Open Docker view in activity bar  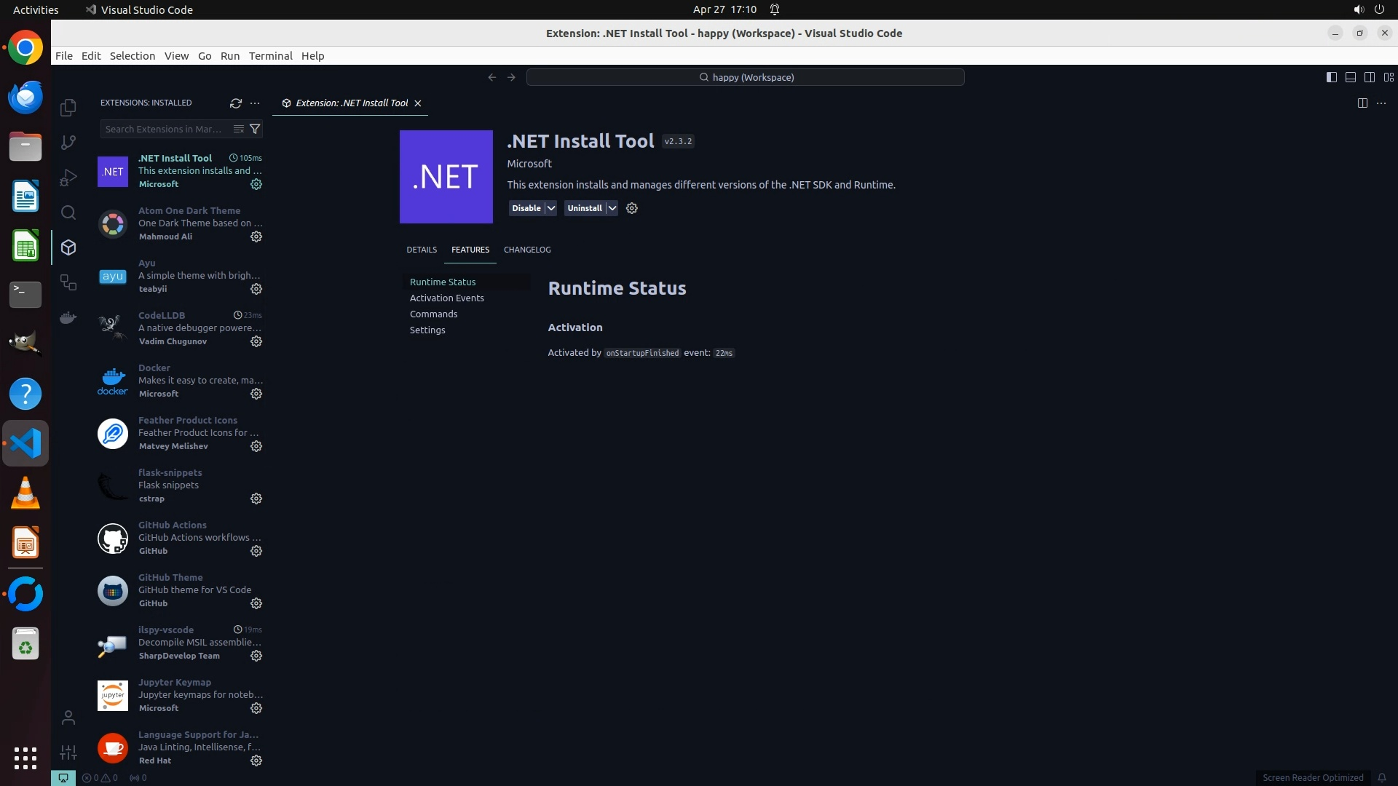point(68,318)
